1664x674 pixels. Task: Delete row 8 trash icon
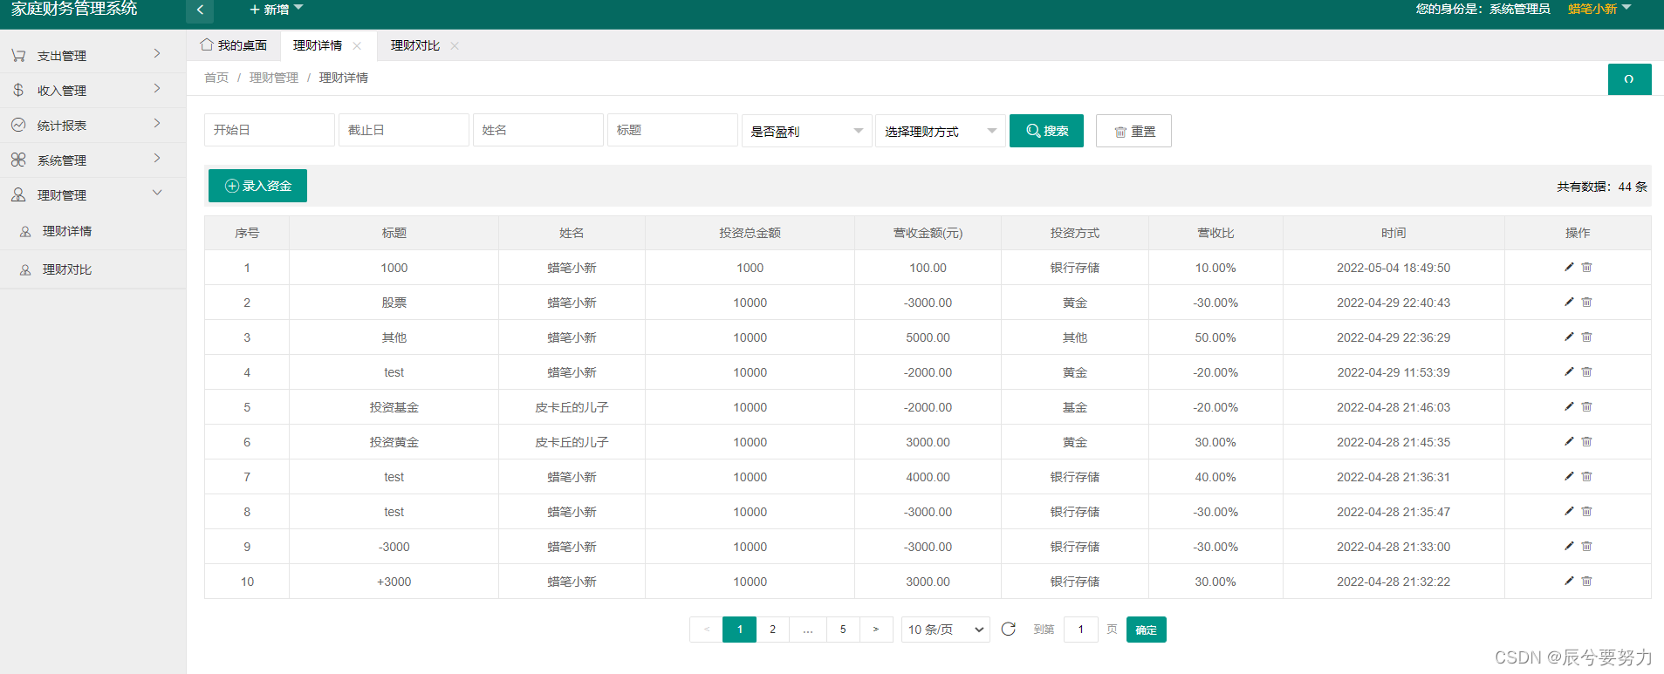1586,511
